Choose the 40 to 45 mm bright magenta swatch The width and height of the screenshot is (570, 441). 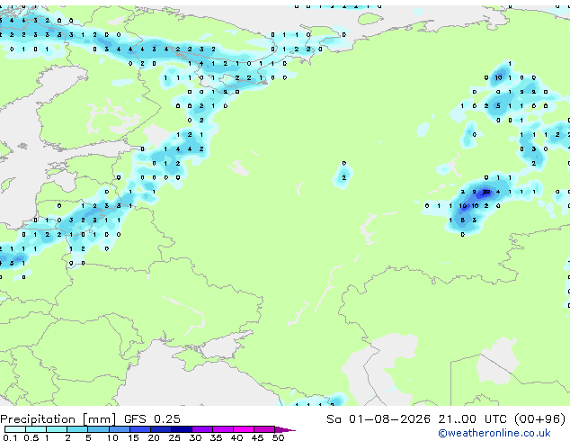pyautogui.click(x=244, y=429)
